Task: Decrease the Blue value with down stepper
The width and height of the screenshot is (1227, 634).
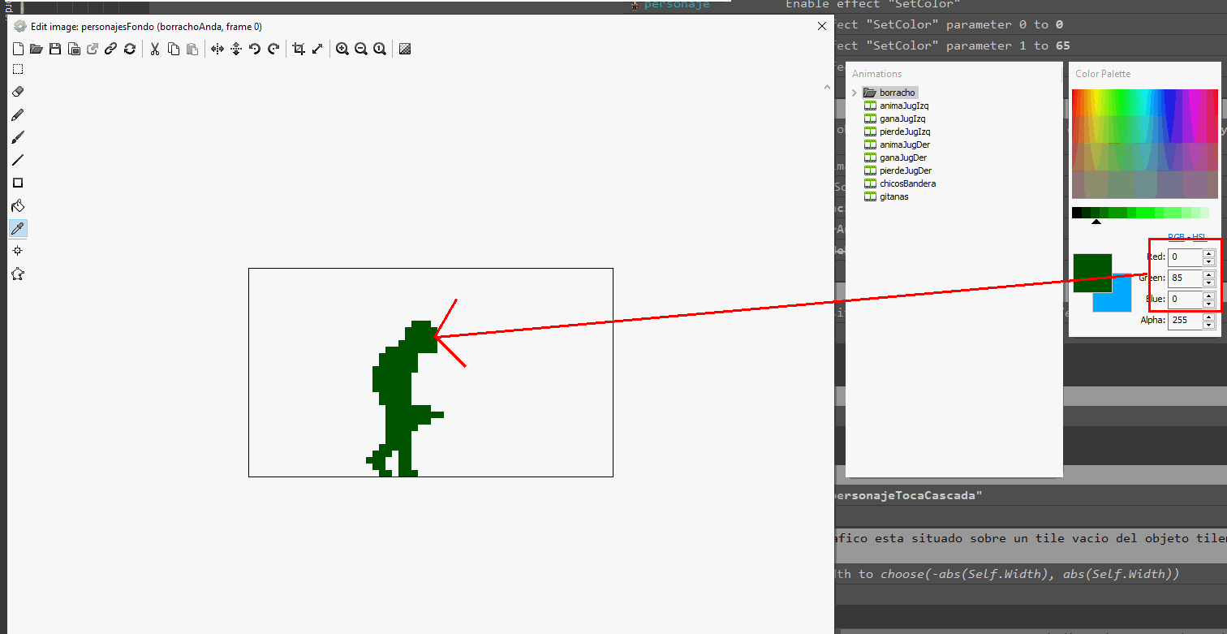Action: [1209, 304]
